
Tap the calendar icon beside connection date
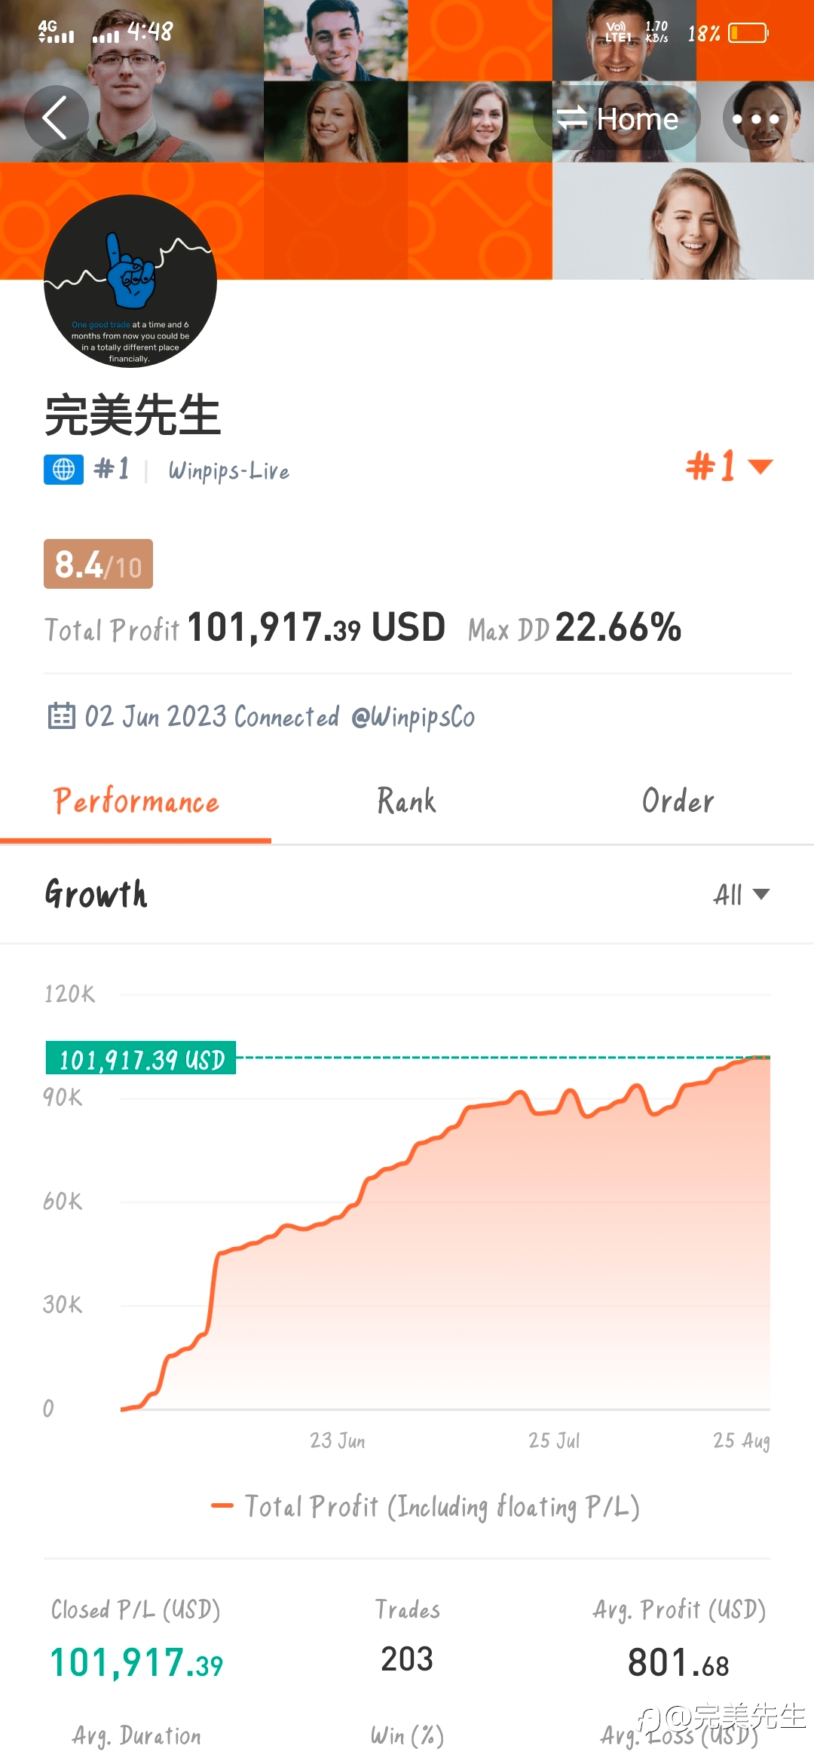(x=61, y=716)
